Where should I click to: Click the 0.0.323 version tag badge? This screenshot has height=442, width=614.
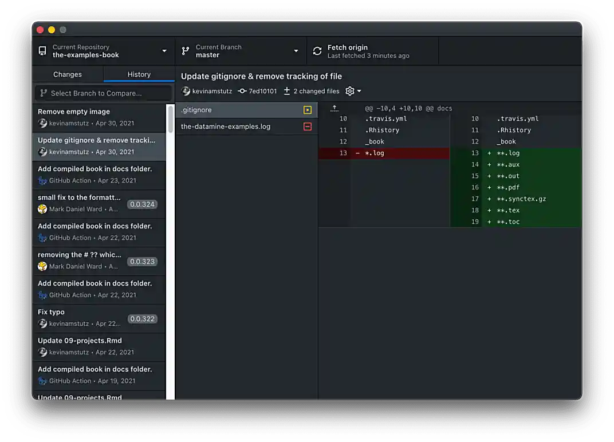pyautogui.click(x=142, y=262)
